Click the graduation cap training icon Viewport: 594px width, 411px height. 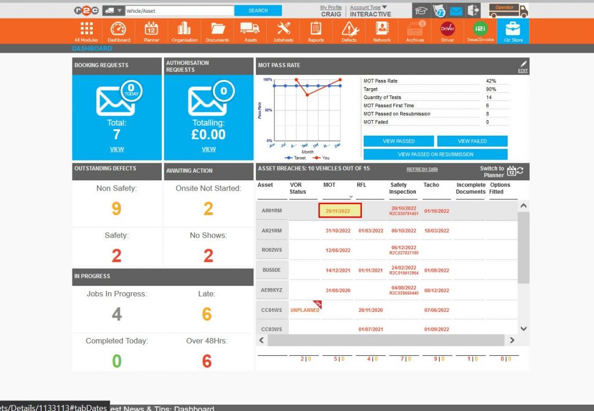(x=421, y=10)
